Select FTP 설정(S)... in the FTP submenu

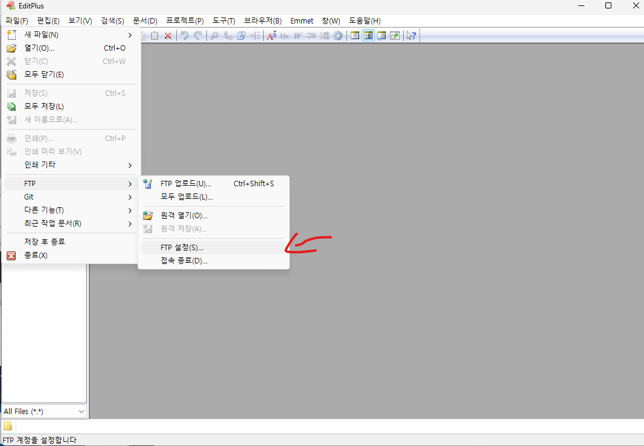click(x=213, y=248)
